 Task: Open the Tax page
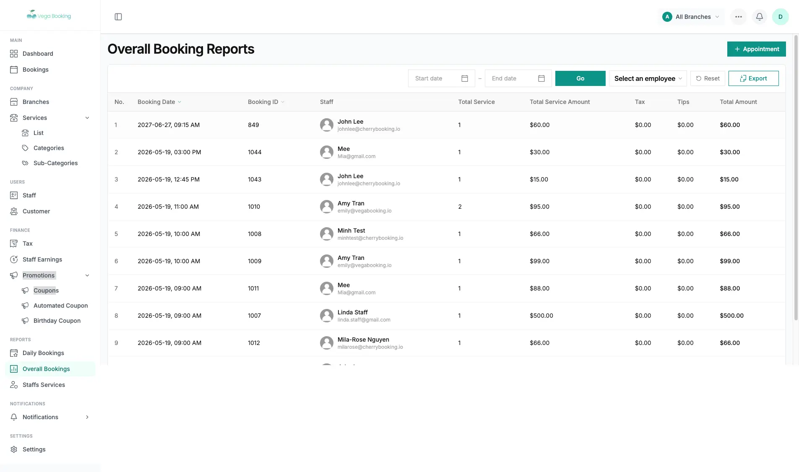[x=50, y=244]
